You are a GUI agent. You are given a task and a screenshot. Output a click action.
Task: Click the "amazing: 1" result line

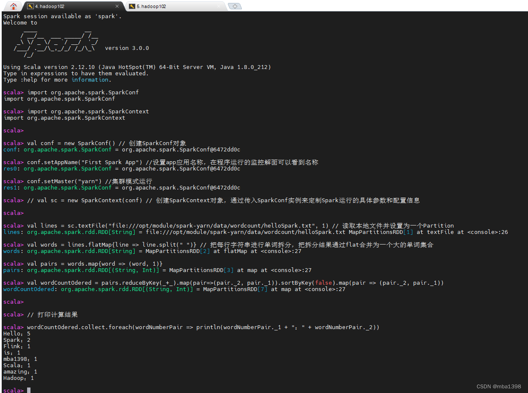click(x=20, y=372)
